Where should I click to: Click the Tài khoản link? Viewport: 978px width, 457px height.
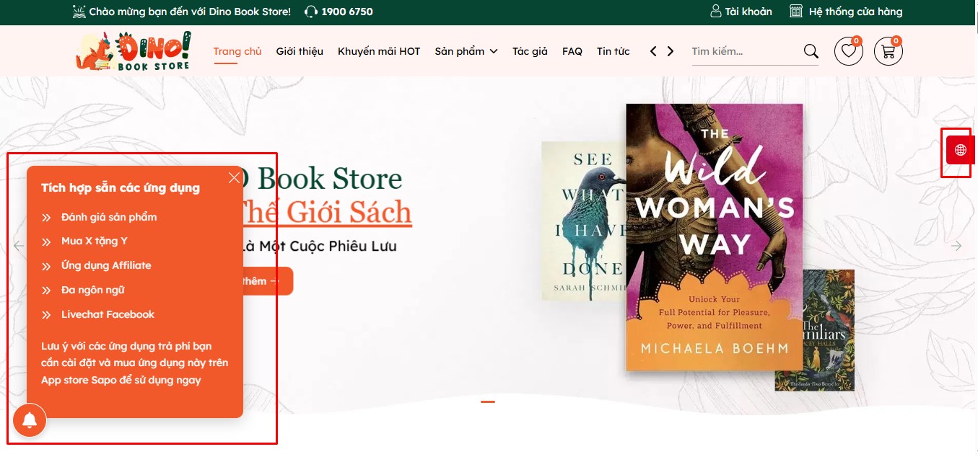(748, 12)
